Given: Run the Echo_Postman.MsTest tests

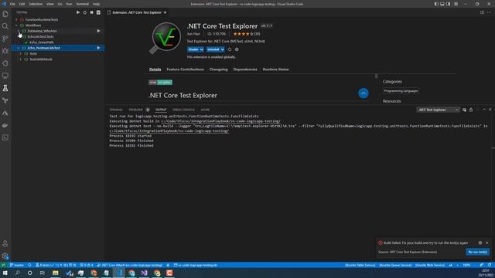Looking at the screenshot, I should point(98,48).
